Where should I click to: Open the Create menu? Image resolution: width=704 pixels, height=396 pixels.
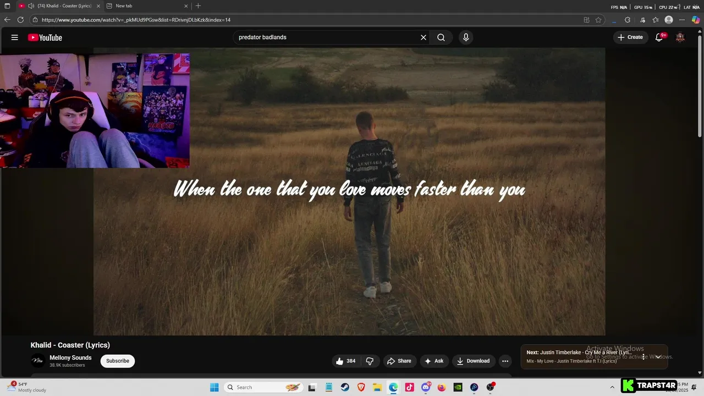(x=630, y=37)
